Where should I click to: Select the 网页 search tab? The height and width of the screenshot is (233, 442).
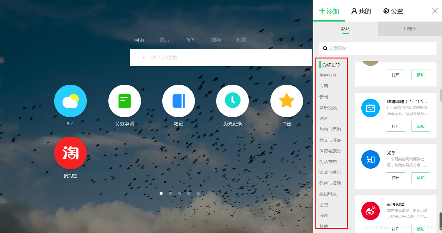click(139, 40)
